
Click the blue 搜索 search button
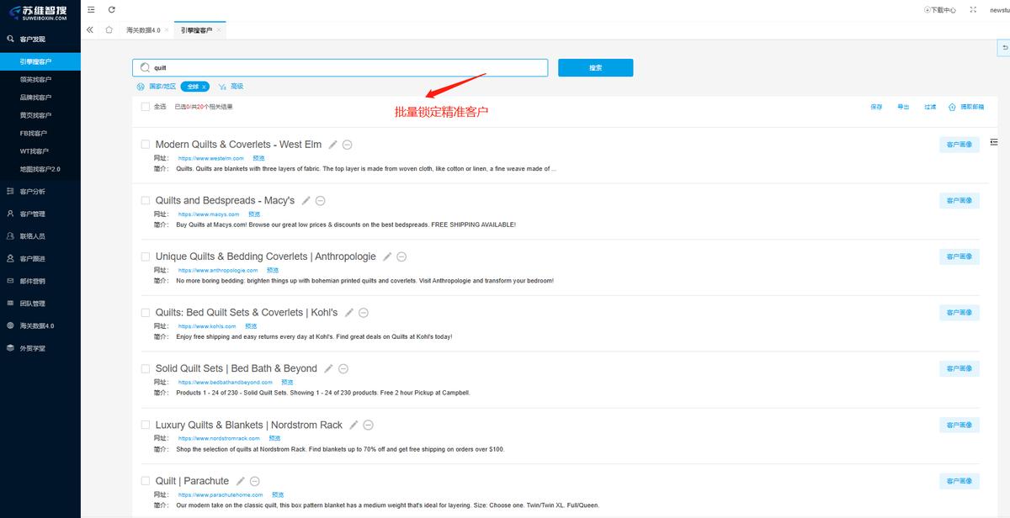595,67
